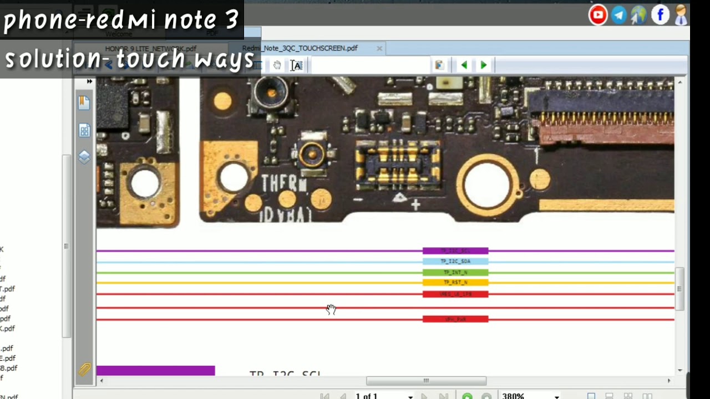This screenshot has width=710, height=399.
Task: Switch to Redmi_Note_3QC_TOUCHSCREEN.pdf tab
Action: pos(300,48)
